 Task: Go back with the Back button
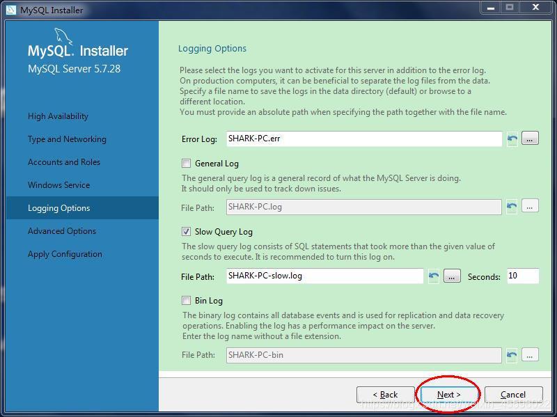(386, 394)
